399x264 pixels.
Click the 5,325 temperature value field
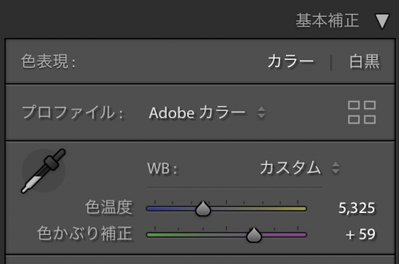click(357, 209)
